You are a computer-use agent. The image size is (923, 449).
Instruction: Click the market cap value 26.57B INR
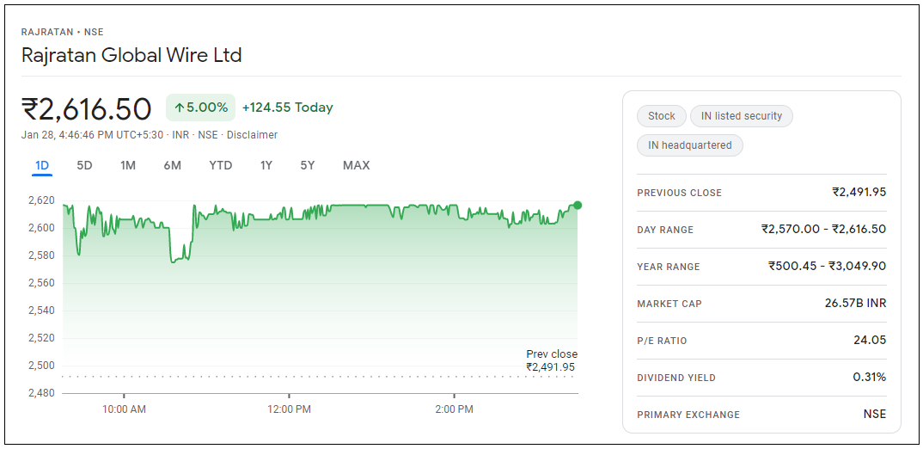point(855,304)
